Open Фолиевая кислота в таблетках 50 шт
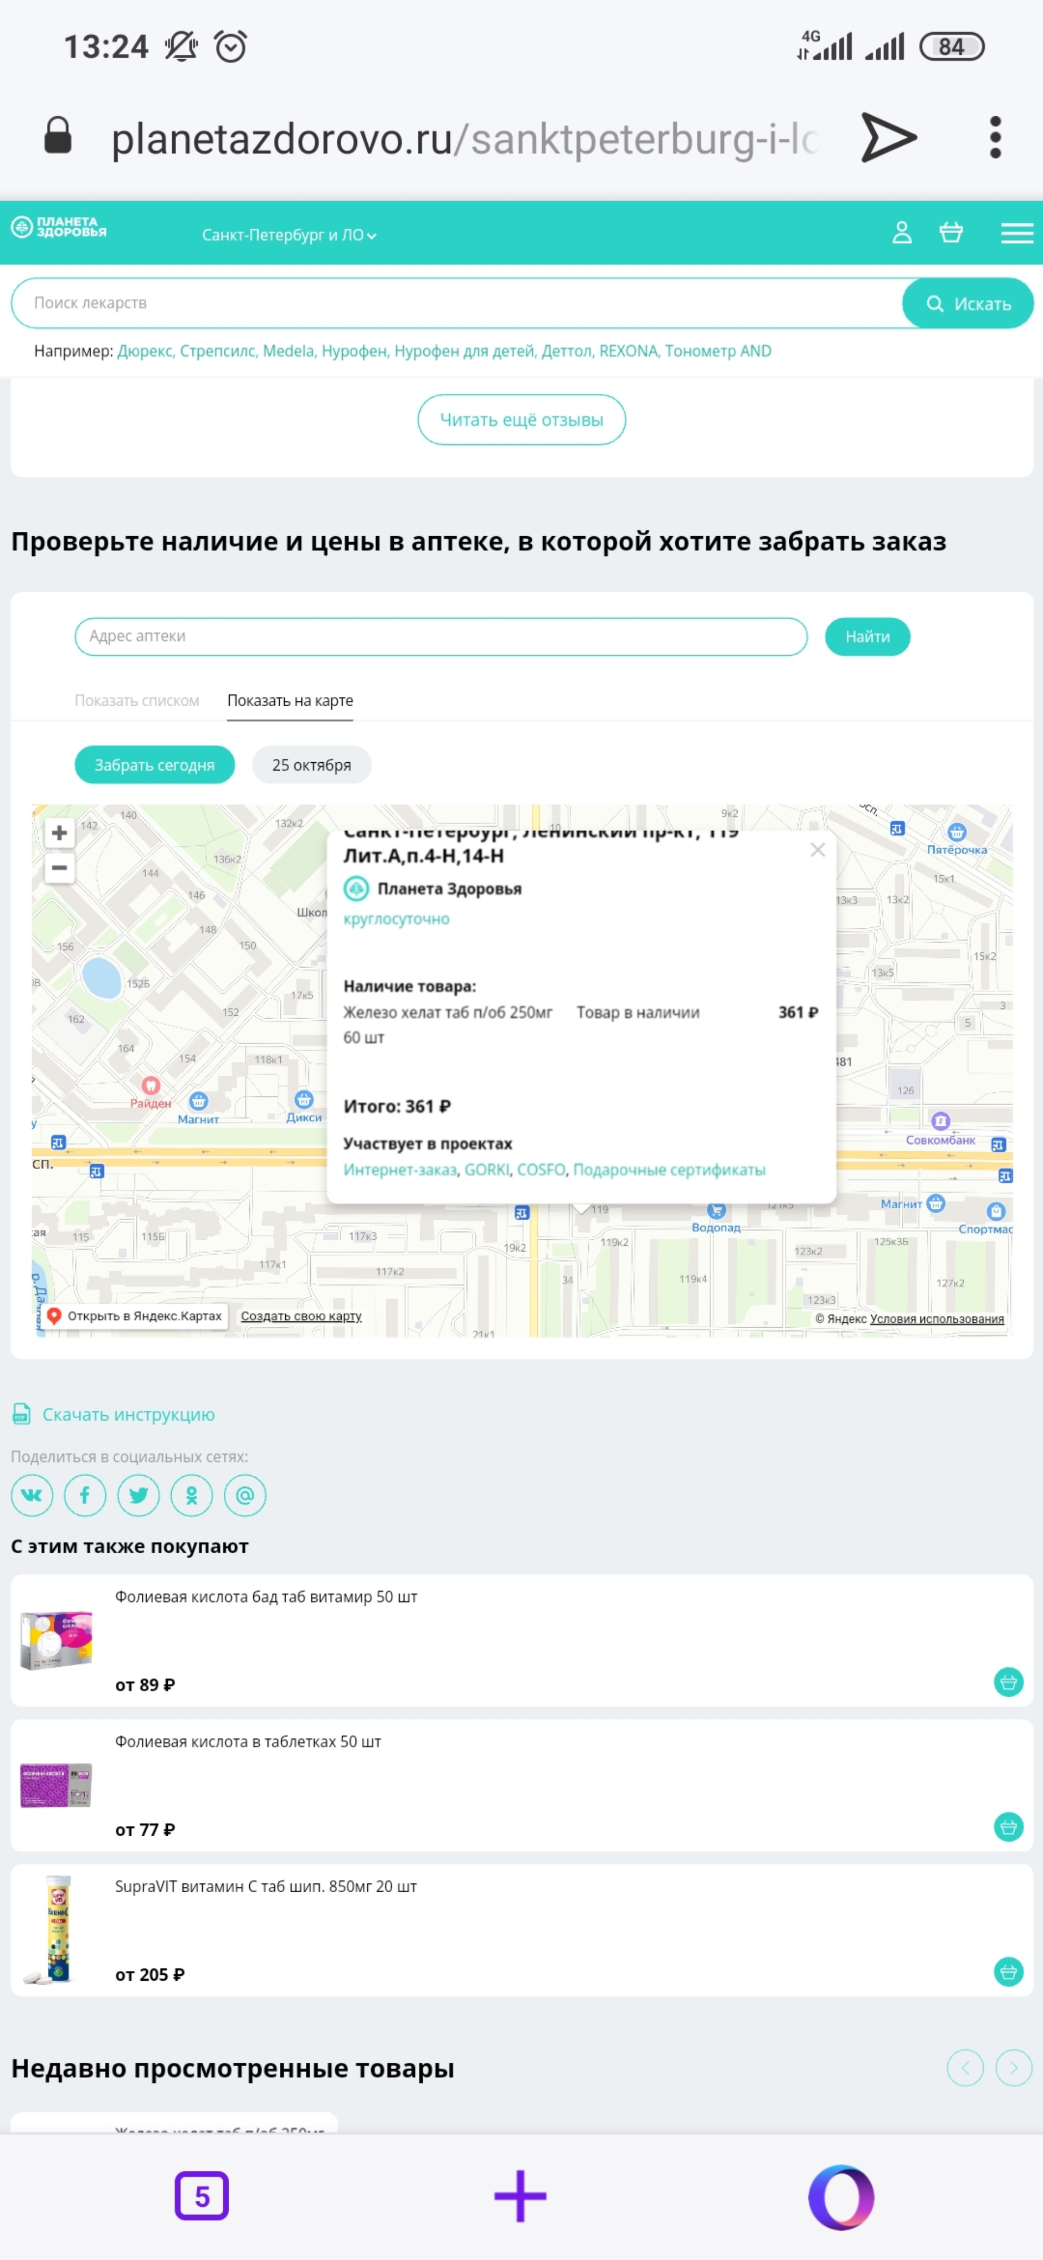 [x=248, y=1742]
